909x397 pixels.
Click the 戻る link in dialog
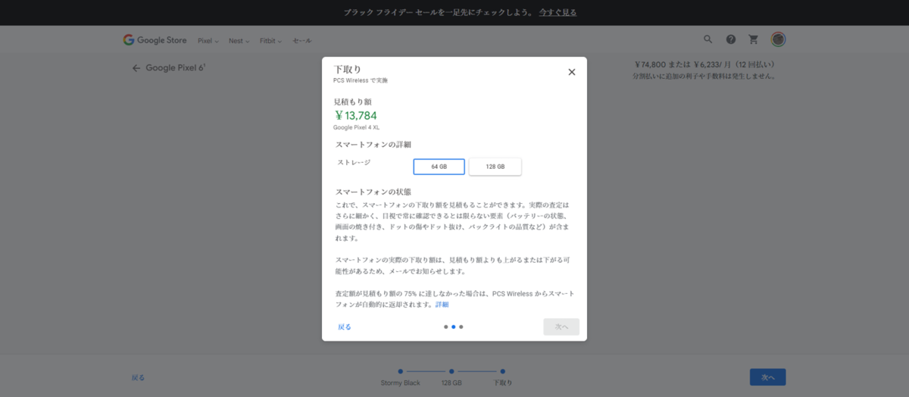[345, 327]
